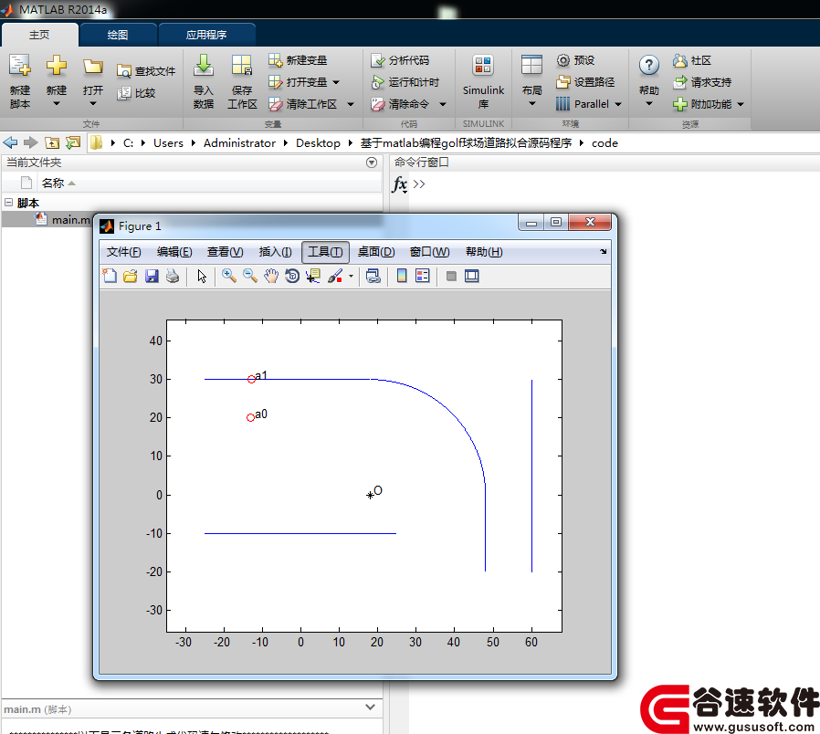
Task: Click Show Plot Tools and Dock Figure
Action: 472,276
